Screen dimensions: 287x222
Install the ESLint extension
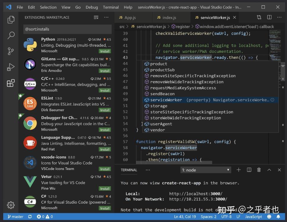click(x=105, y=110)
